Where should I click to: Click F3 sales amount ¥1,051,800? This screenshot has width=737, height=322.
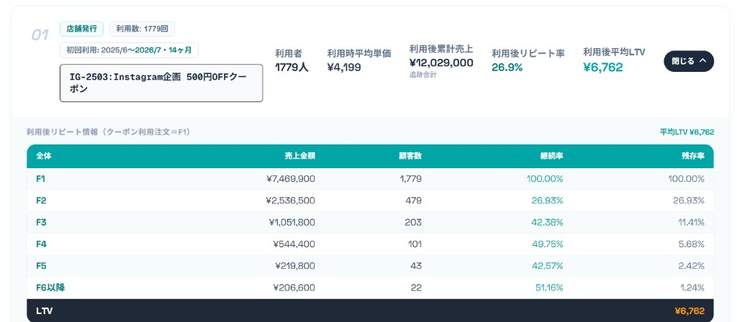tap(291, 223)
